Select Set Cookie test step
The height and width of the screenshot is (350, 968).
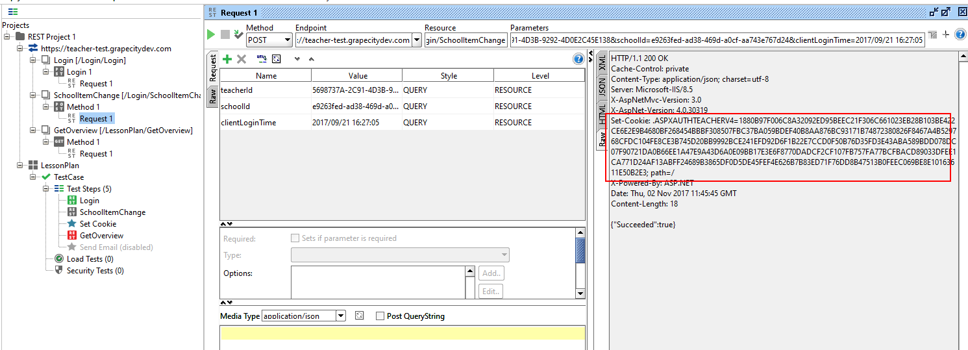tap(97, 224)
